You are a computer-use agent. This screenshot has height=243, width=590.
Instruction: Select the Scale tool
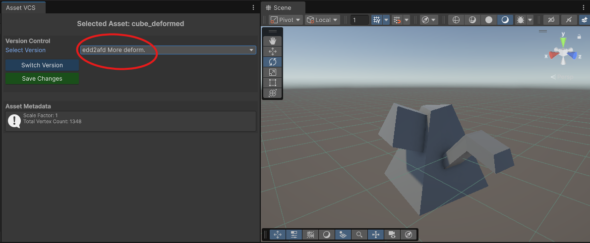(x=272, y=72)
